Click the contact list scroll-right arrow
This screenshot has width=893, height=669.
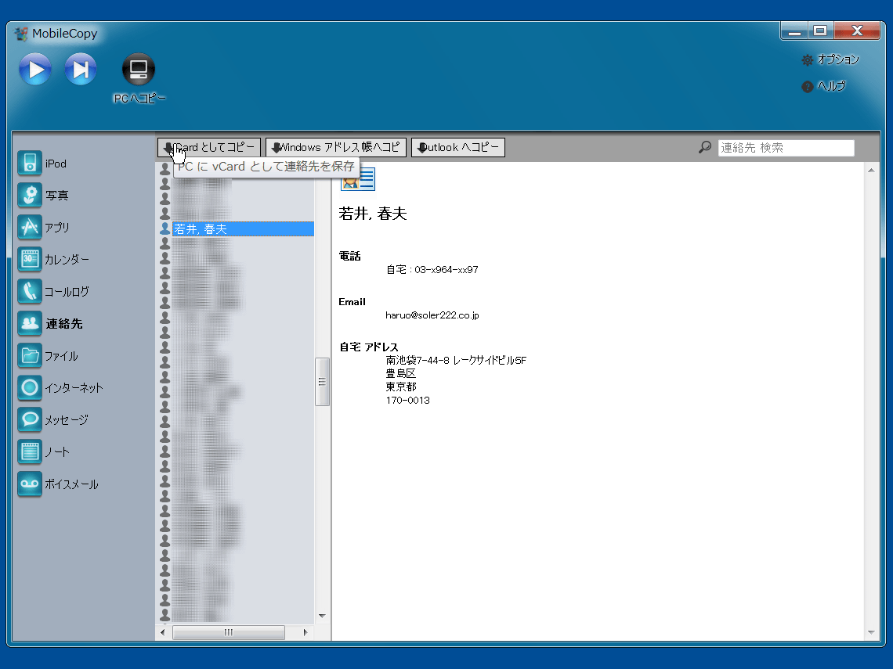pyautogui.click(x=305, y=632)
